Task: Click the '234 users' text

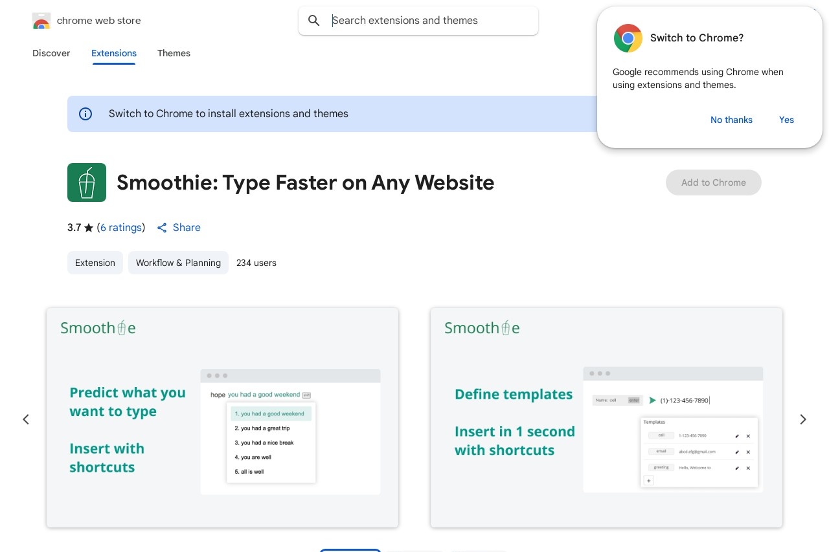Action: tap(256, 263)
